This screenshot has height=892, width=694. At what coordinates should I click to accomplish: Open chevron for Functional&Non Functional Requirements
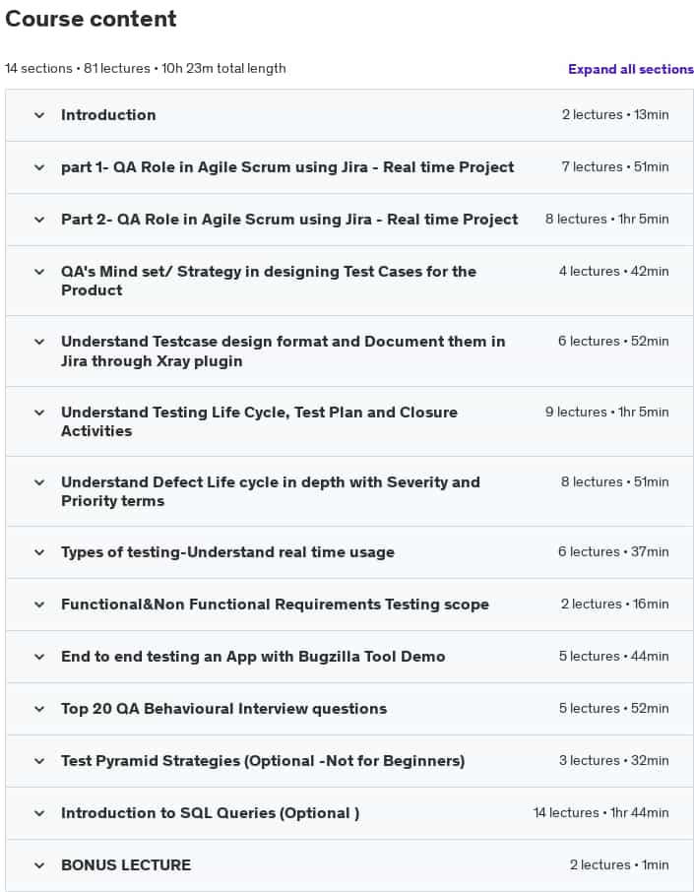click(39, 605)
